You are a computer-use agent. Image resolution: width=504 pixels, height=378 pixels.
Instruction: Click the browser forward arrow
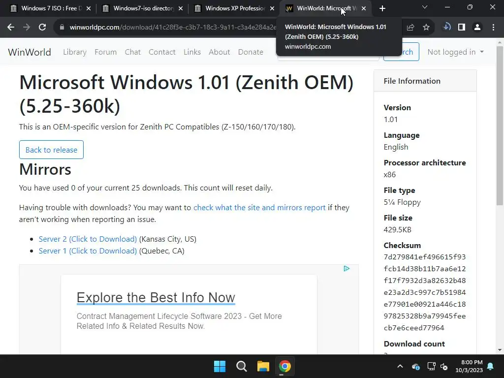pyautogui.click(x=27, y=28)
